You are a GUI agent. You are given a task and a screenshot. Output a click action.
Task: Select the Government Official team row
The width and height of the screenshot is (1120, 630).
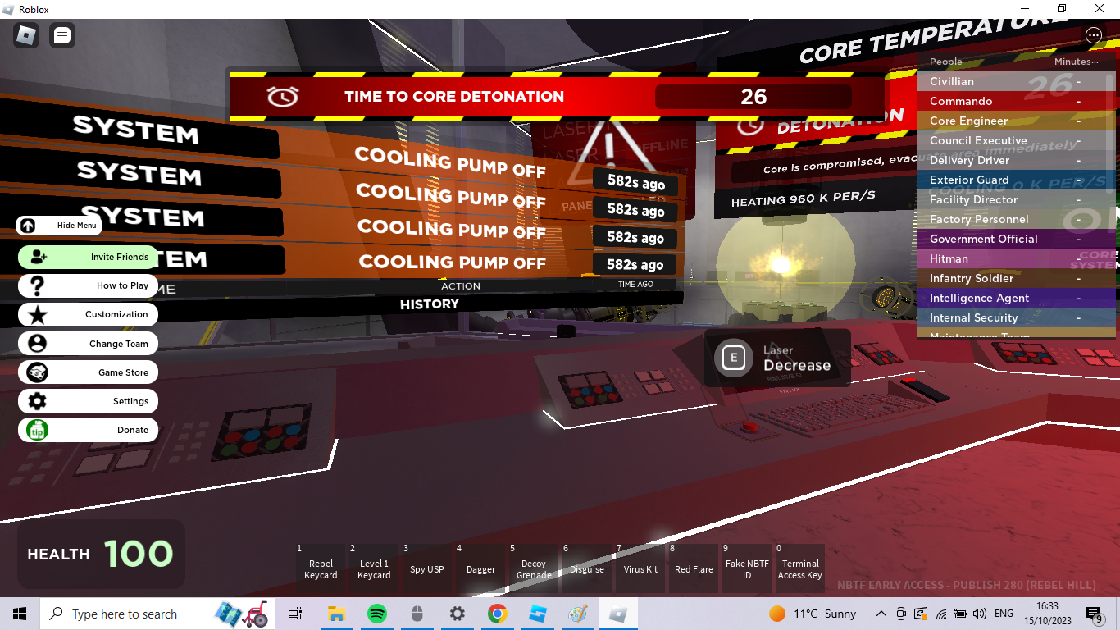(1013, 239)
